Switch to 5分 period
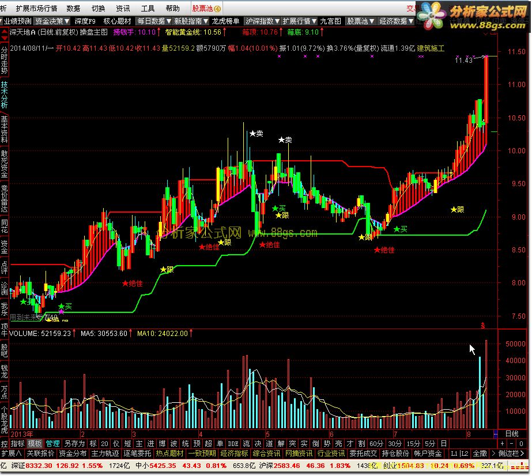 click(430, 444)
